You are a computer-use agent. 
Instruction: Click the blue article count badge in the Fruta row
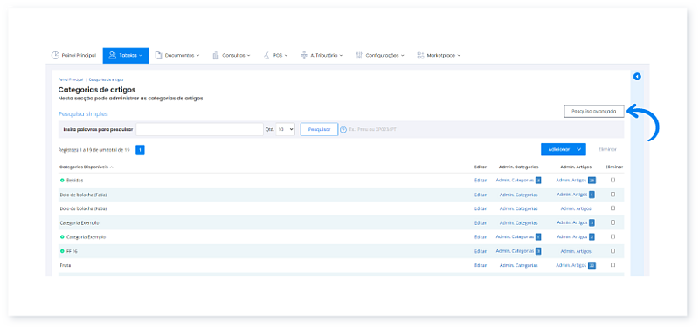click(592, 265)
